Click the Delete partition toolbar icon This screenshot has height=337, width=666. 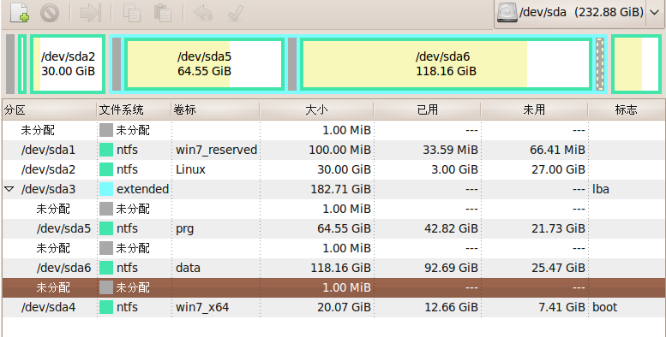(x=50, y=12)
